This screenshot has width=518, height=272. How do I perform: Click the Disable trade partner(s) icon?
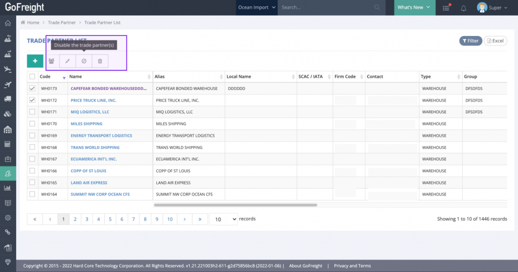[84, 61]
